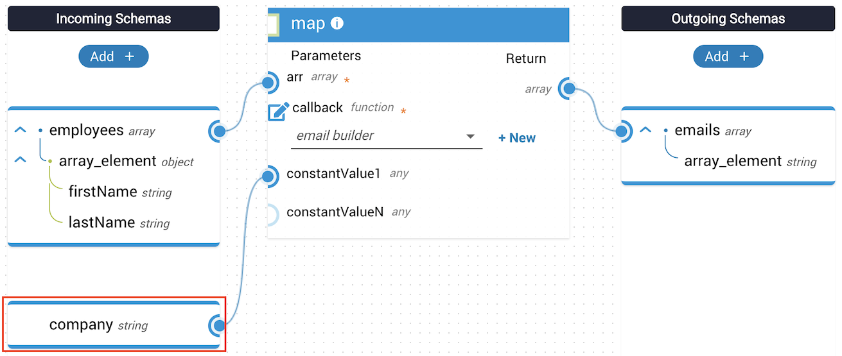Click the empty constantValueN input port
The width and height of the screenshot is (842, 356).
[270, 214]
